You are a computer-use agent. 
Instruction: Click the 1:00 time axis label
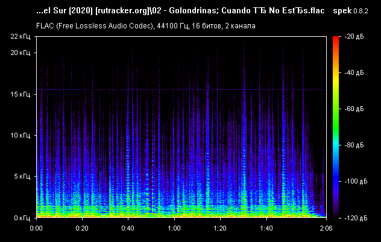click(x=174, y=228)
